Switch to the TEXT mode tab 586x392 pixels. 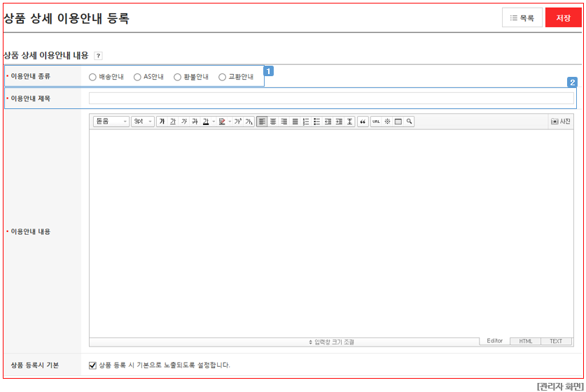(556, 341)
